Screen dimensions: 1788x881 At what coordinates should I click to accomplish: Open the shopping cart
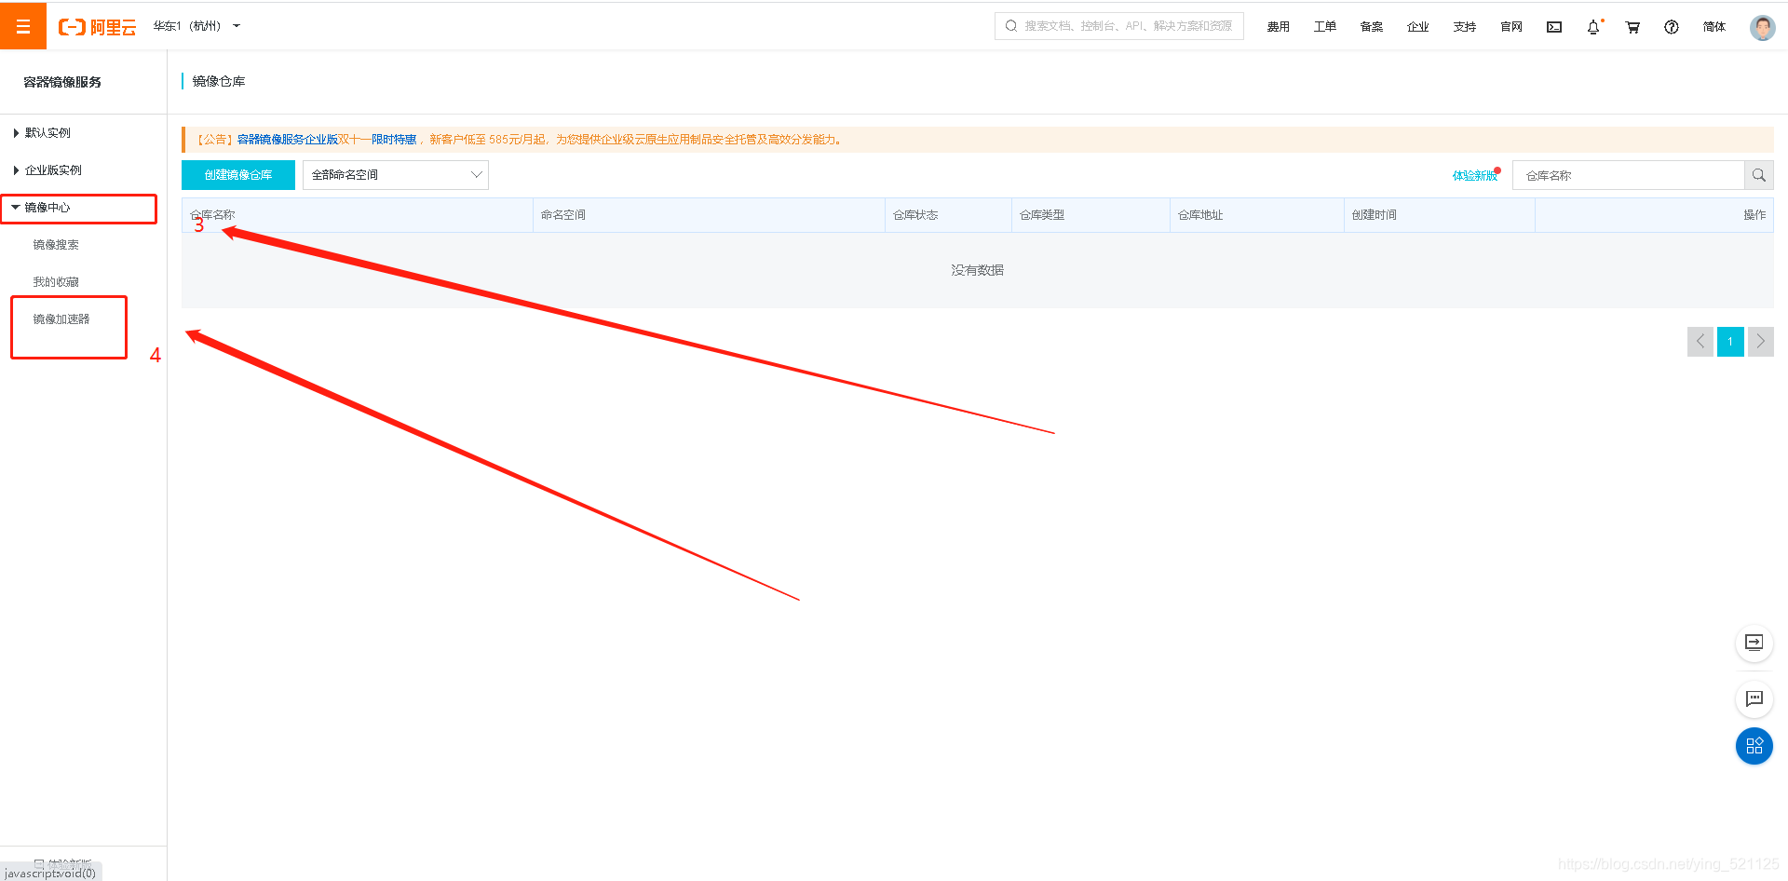pyautogui.click(x=1632, y=27)
